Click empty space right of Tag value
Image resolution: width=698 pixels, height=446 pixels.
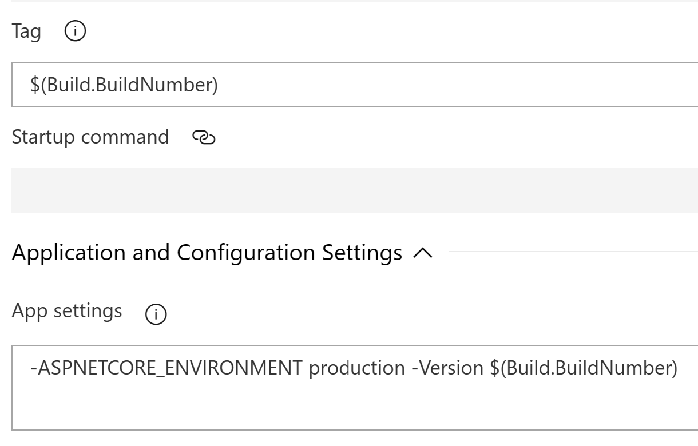458,85
